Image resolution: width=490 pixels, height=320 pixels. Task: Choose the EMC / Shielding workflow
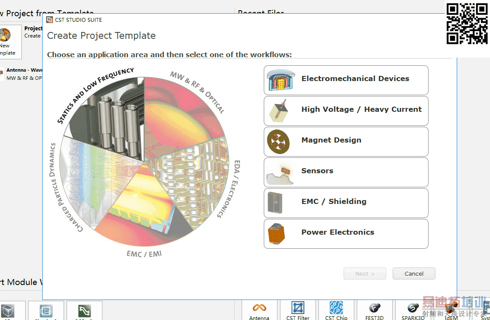tap(346, 203)
